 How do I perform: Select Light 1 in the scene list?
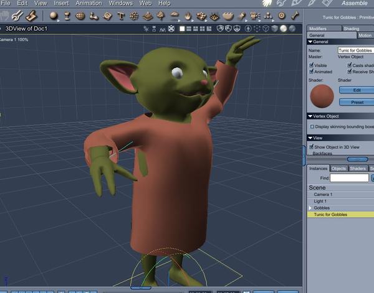coord(340,201)
